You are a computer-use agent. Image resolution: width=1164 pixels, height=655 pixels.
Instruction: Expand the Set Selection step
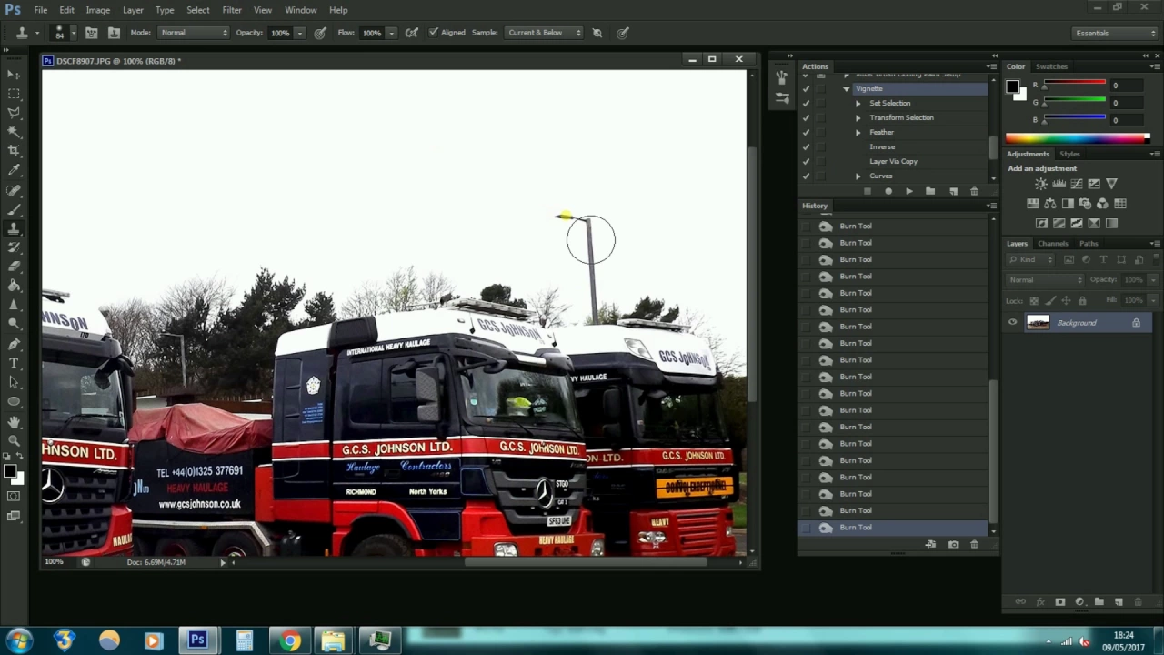coord(858,103)
